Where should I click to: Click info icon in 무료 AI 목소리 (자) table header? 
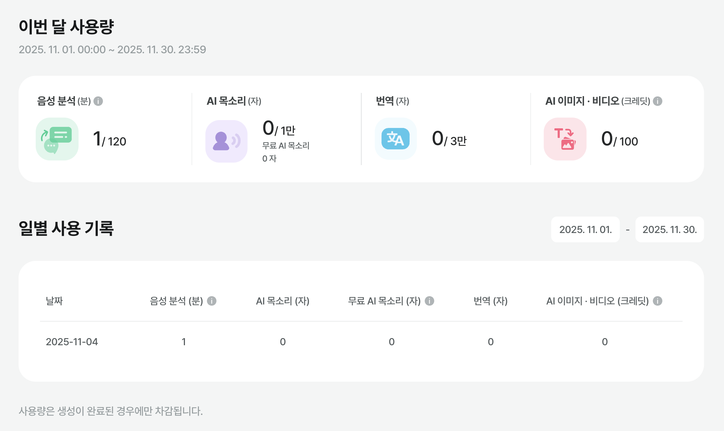[429, 301]
